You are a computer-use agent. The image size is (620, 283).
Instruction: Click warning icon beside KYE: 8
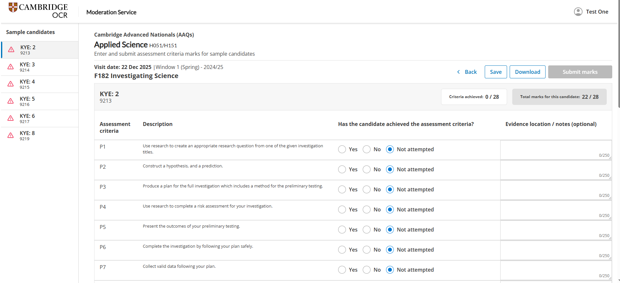11,135
